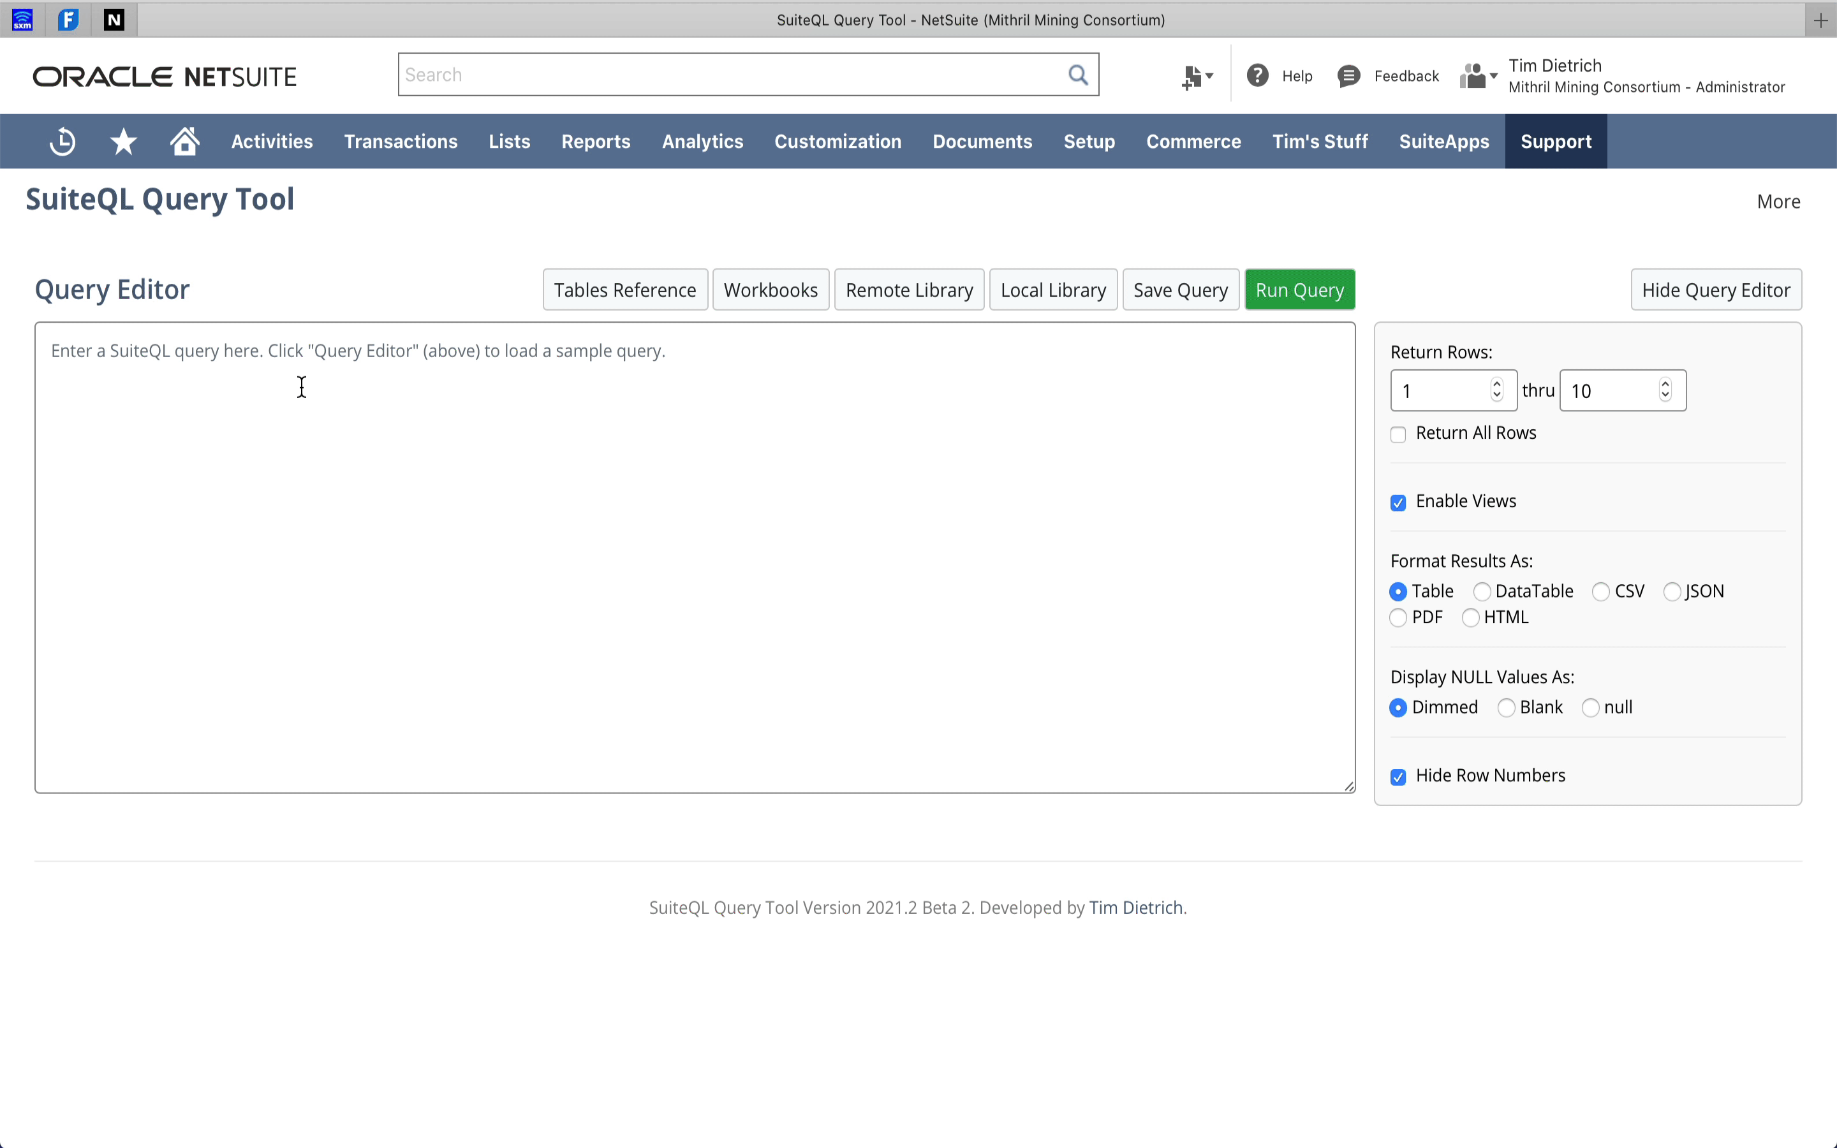Go to the Home house icon
This screenshot has height=1148, width=1837.
pos(184,141)
